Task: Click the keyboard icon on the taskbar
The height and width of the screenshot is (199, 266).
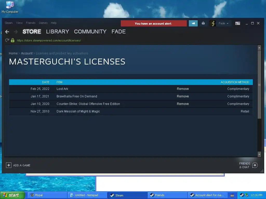Action: tap(232, 195)
